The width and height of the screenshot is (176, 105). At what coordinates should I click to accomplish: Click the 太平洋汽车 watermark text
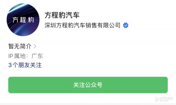click(x=166, y=99)
